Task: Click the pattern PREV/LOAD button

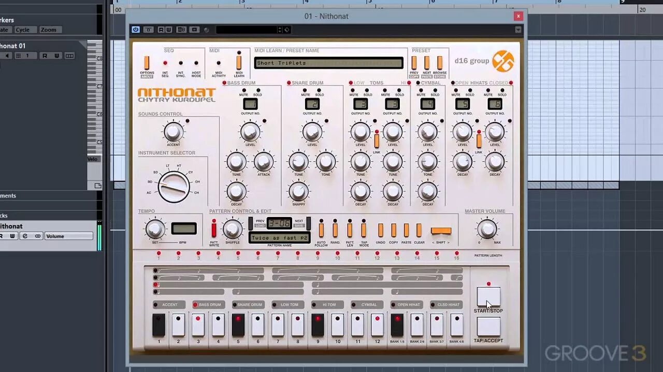Action: [x=251, y=223]
